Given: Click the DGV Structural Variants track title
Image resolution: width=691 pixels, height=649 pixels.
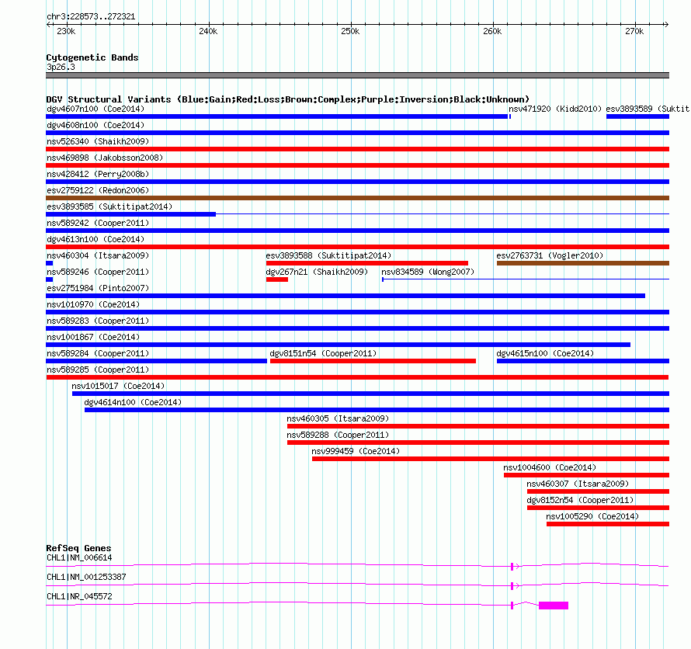Looking at the screenshot, I should click(287, 99).
